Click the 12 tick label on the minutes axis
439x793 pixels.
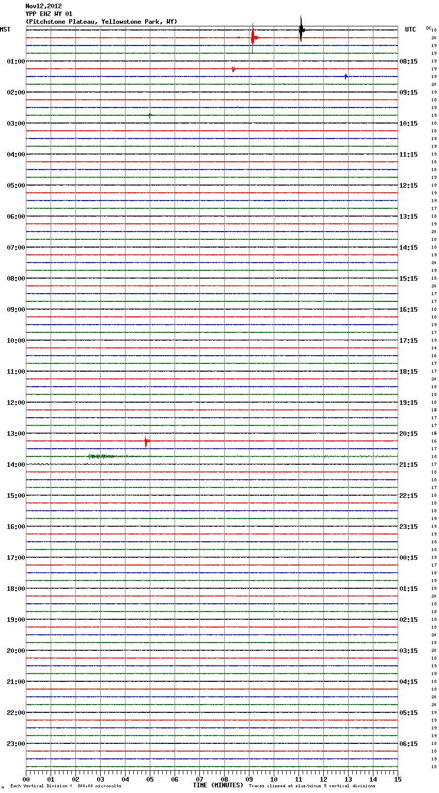pyautogui.click(x=323, y=780)
